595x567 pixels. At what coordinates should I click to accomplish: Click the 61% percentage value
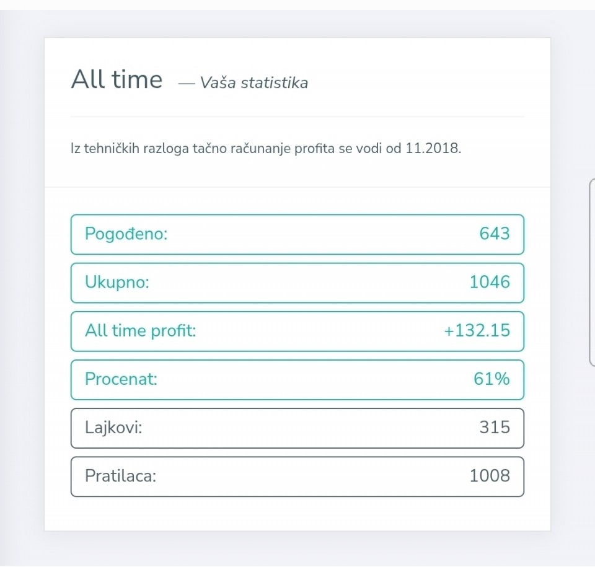491,379
